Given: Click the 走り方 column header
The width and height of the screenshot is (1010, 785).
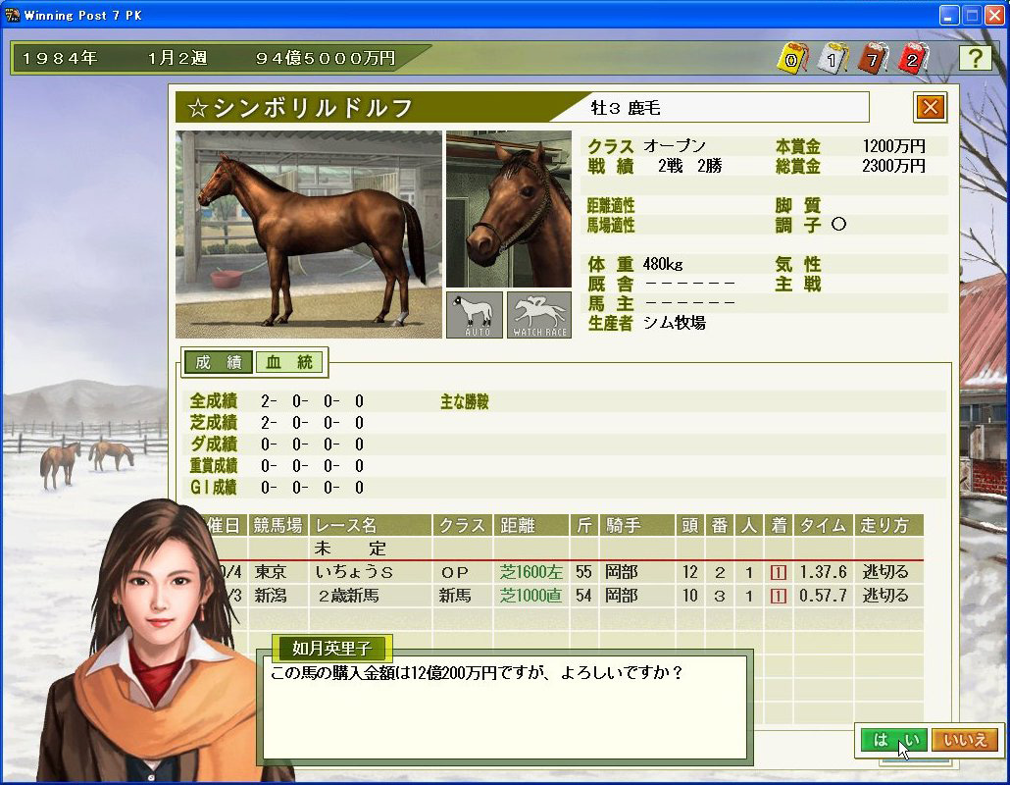Looking at the screenshot, I should point(889,525).
